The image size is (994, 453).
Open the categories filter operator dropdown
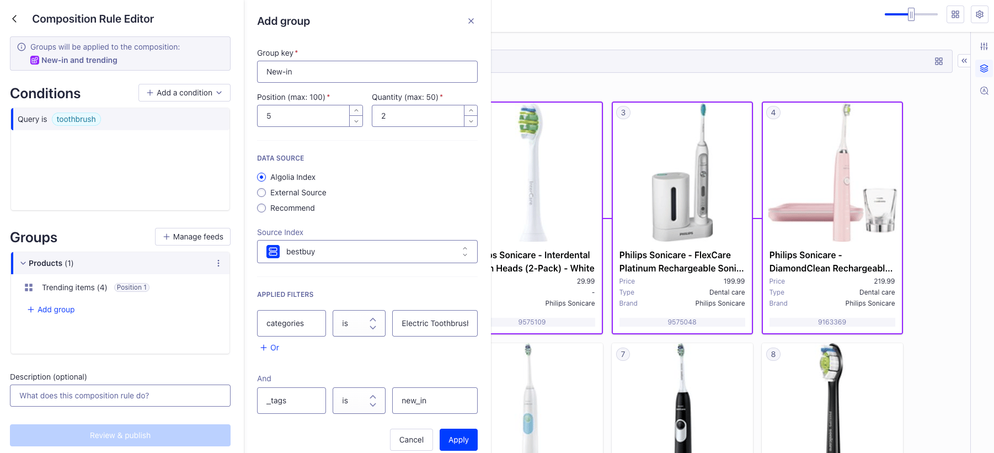tap(359, 323)
